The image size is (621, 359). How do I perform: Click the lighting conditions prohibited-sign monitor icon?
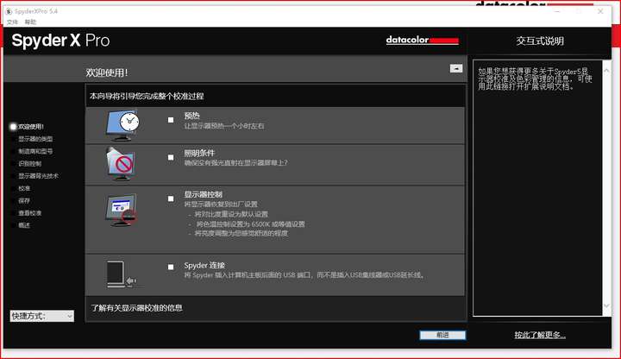(x=121, y=164)
